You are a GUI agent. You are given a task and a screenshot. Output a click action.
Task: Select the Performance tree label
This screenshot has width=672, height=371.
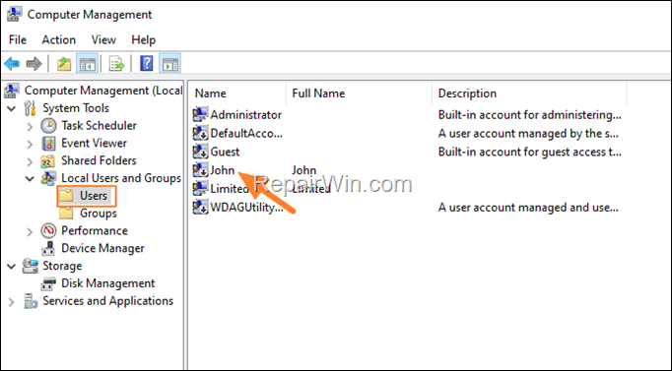click(95, 230)
